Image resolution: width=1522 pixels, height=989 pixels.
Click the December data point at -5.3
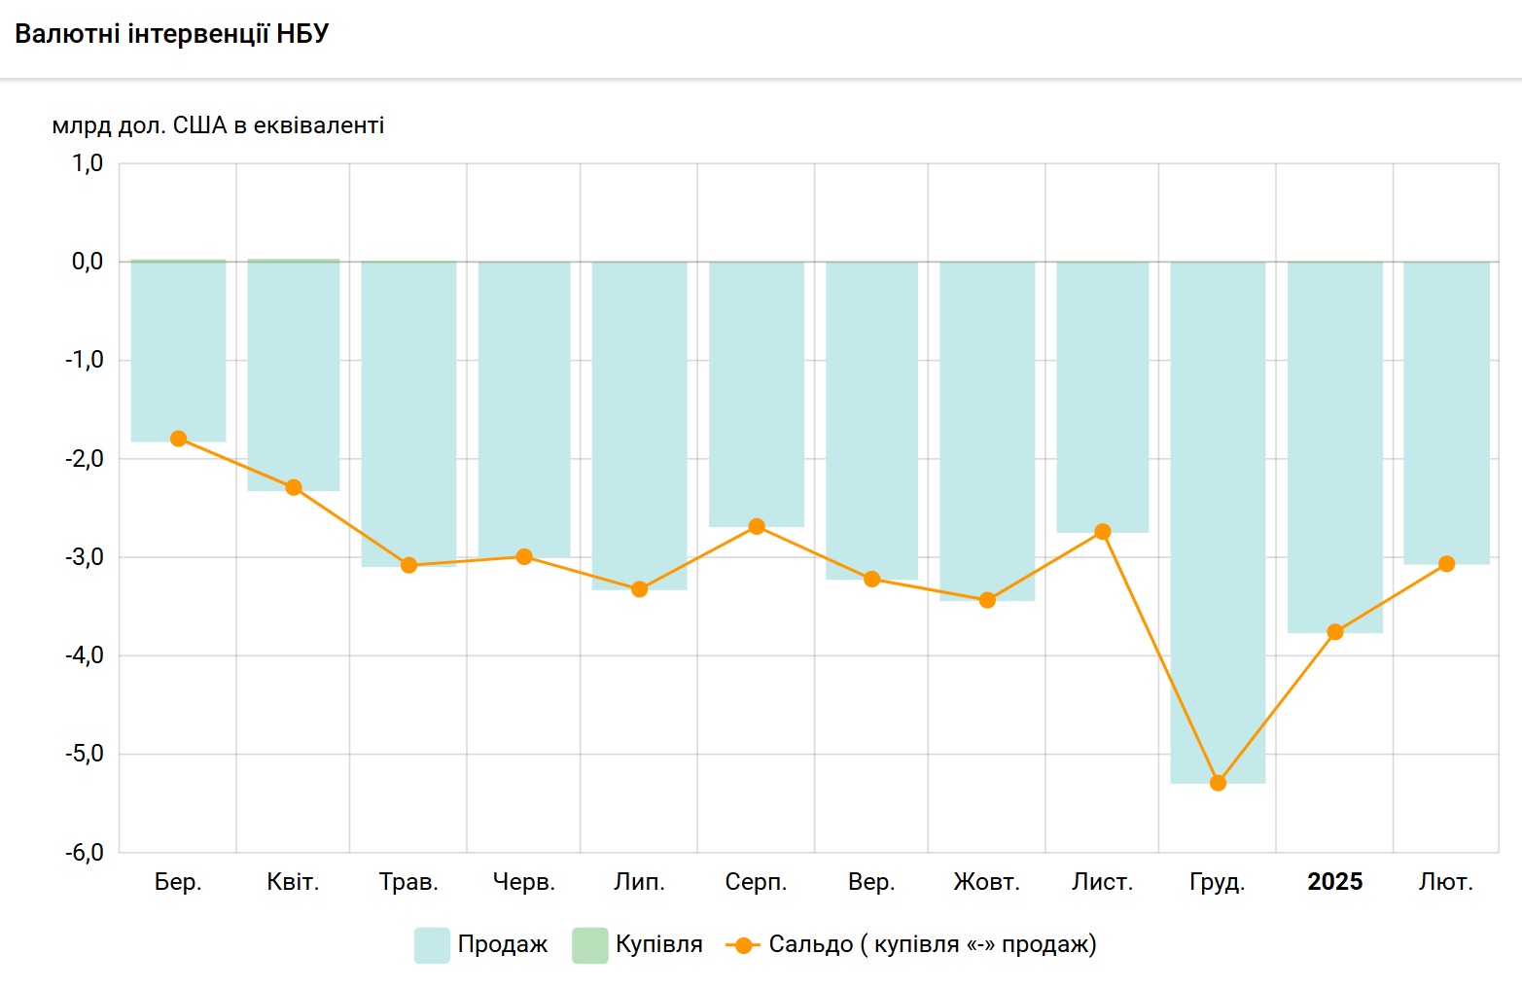click(x=1218, y=783)
